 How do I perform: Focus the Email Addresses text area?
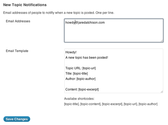coord(113,33)
